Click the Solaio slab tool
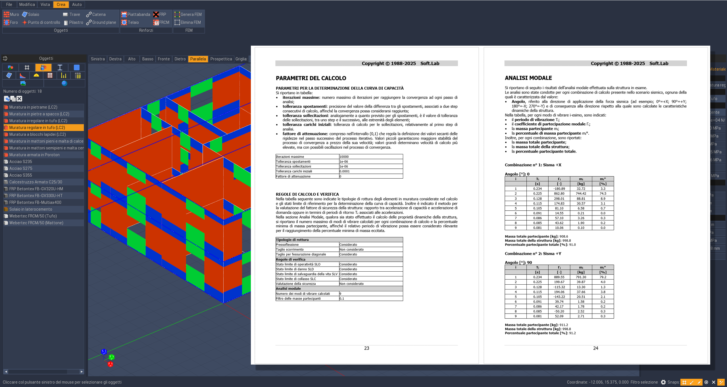The width and height of the screenshot is (727, 387). point(30,14)
